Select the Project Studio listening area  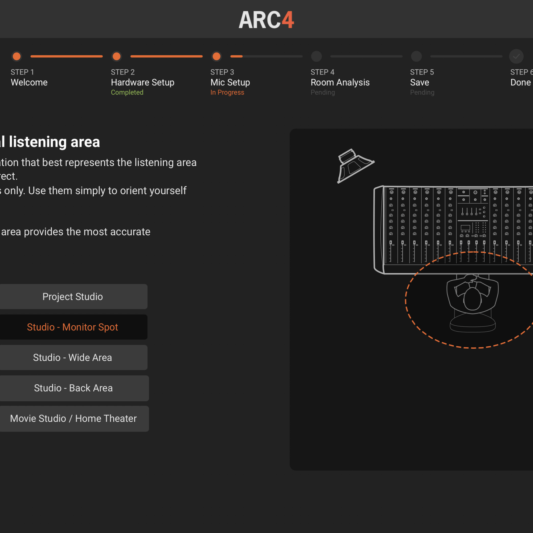(x=73, y=297)
